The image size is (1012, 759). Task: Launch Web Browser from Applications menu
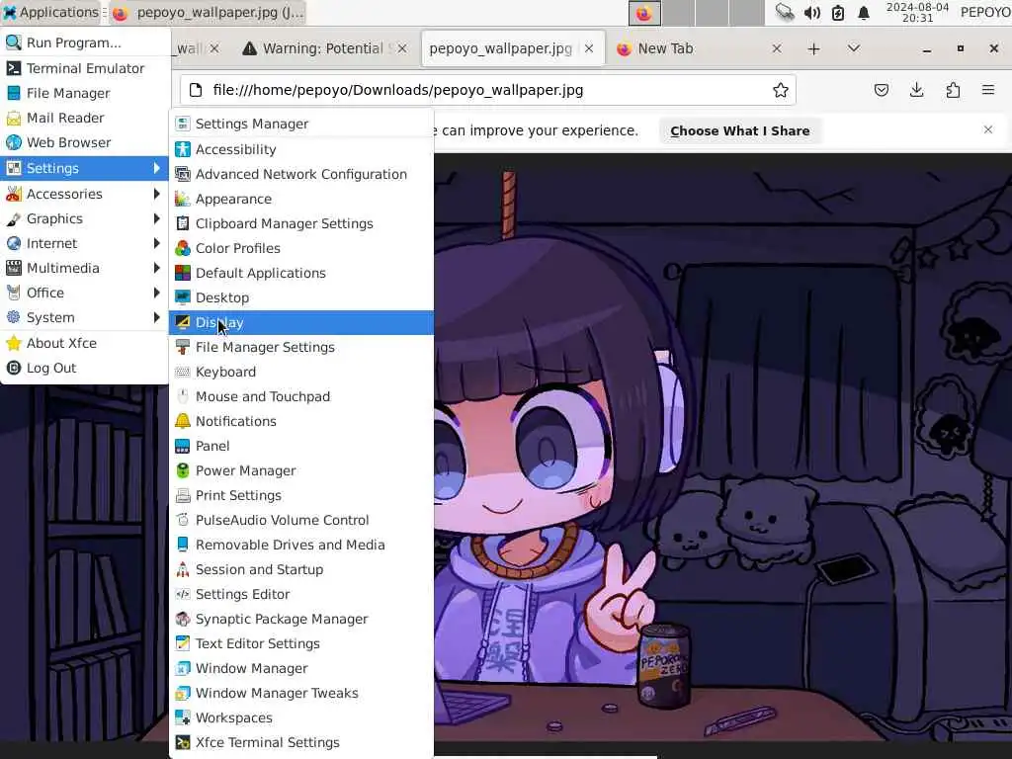click(x=84, y=142)
